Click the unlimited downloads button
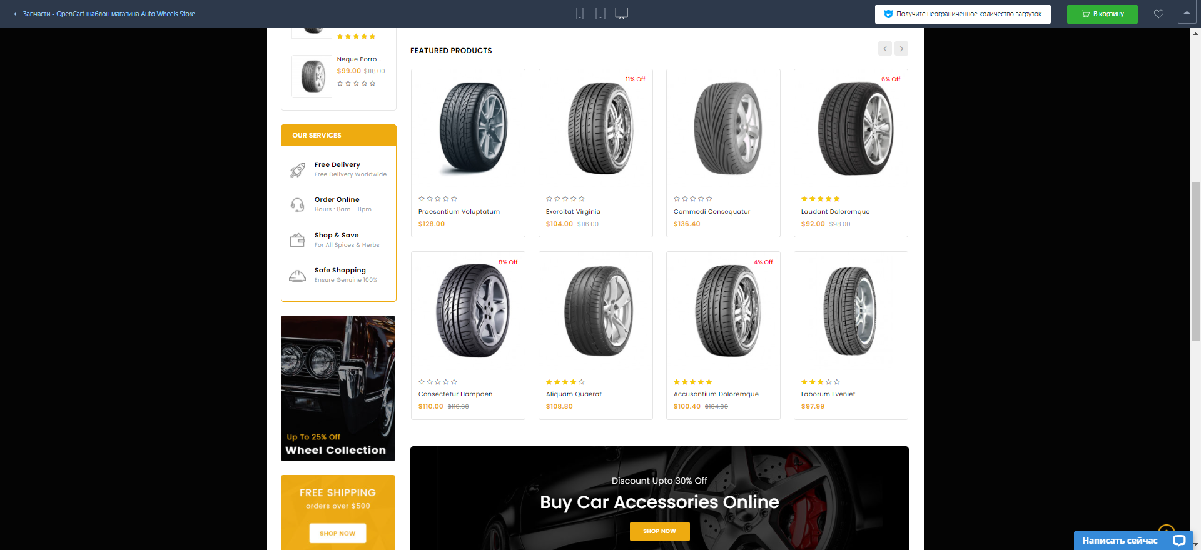The image size is (1201, 550). 963,14
